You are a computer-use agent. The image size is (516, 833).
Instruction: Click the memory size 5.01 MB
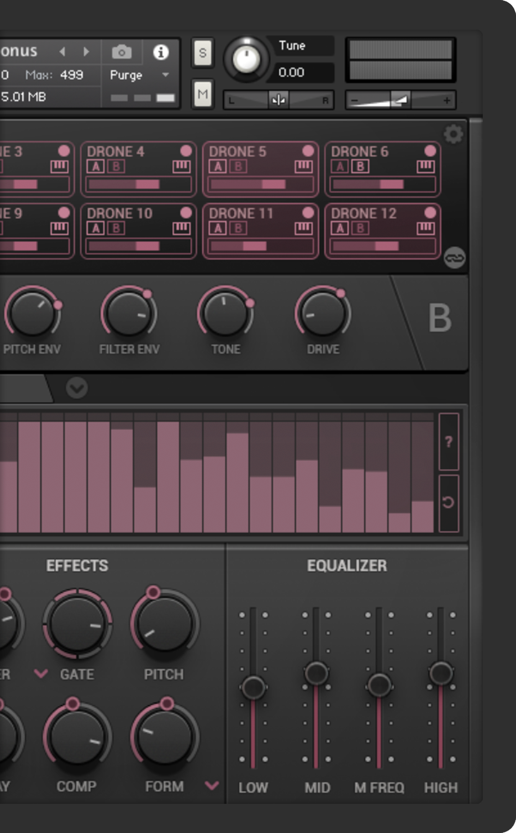(x=24, y=97)
